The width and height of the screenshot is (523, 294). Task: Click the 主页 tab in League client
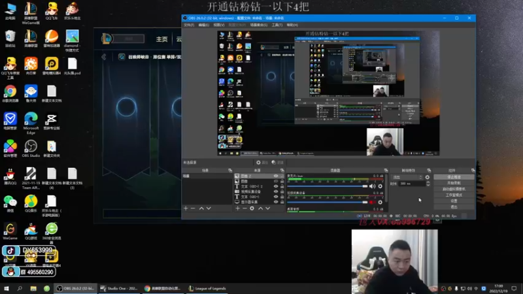tap(161, 39)
